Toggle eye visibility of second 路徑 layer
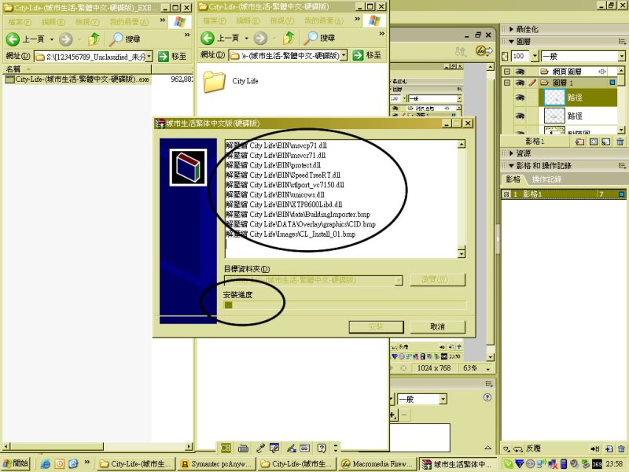 tap(520, 116)
